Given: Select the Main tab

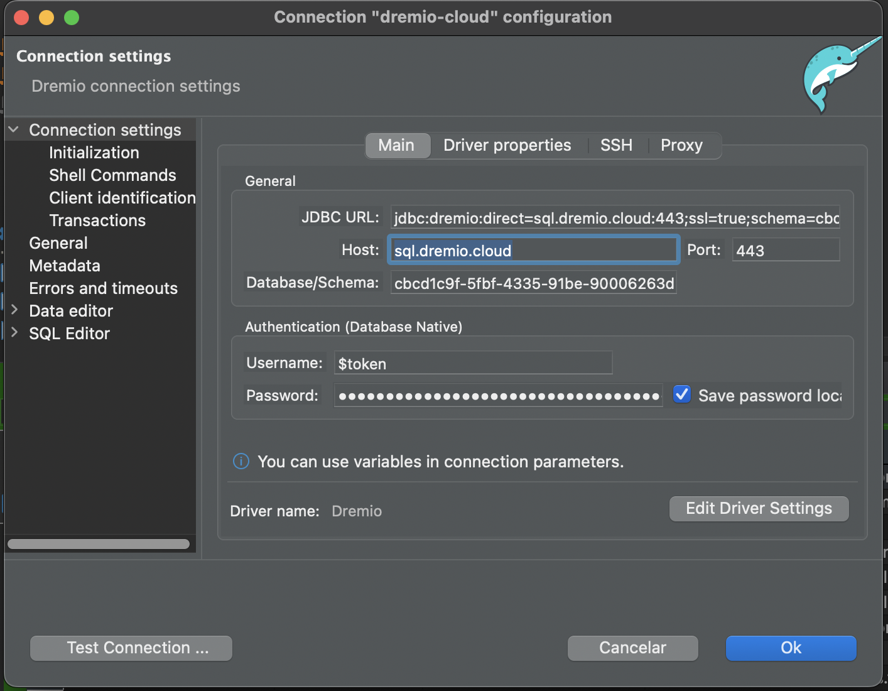Looking at the screenshot, I should 397,145.
